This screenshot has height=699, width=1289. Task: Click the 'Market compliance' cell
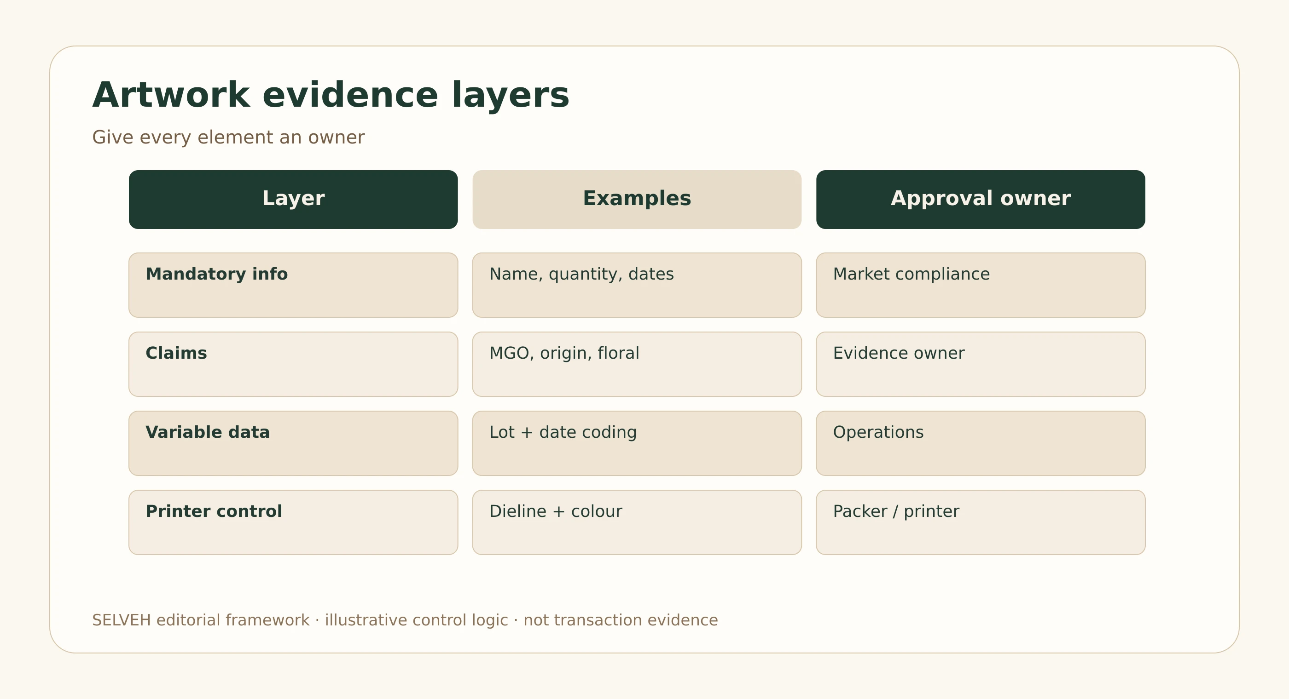[x=981, y=285]
